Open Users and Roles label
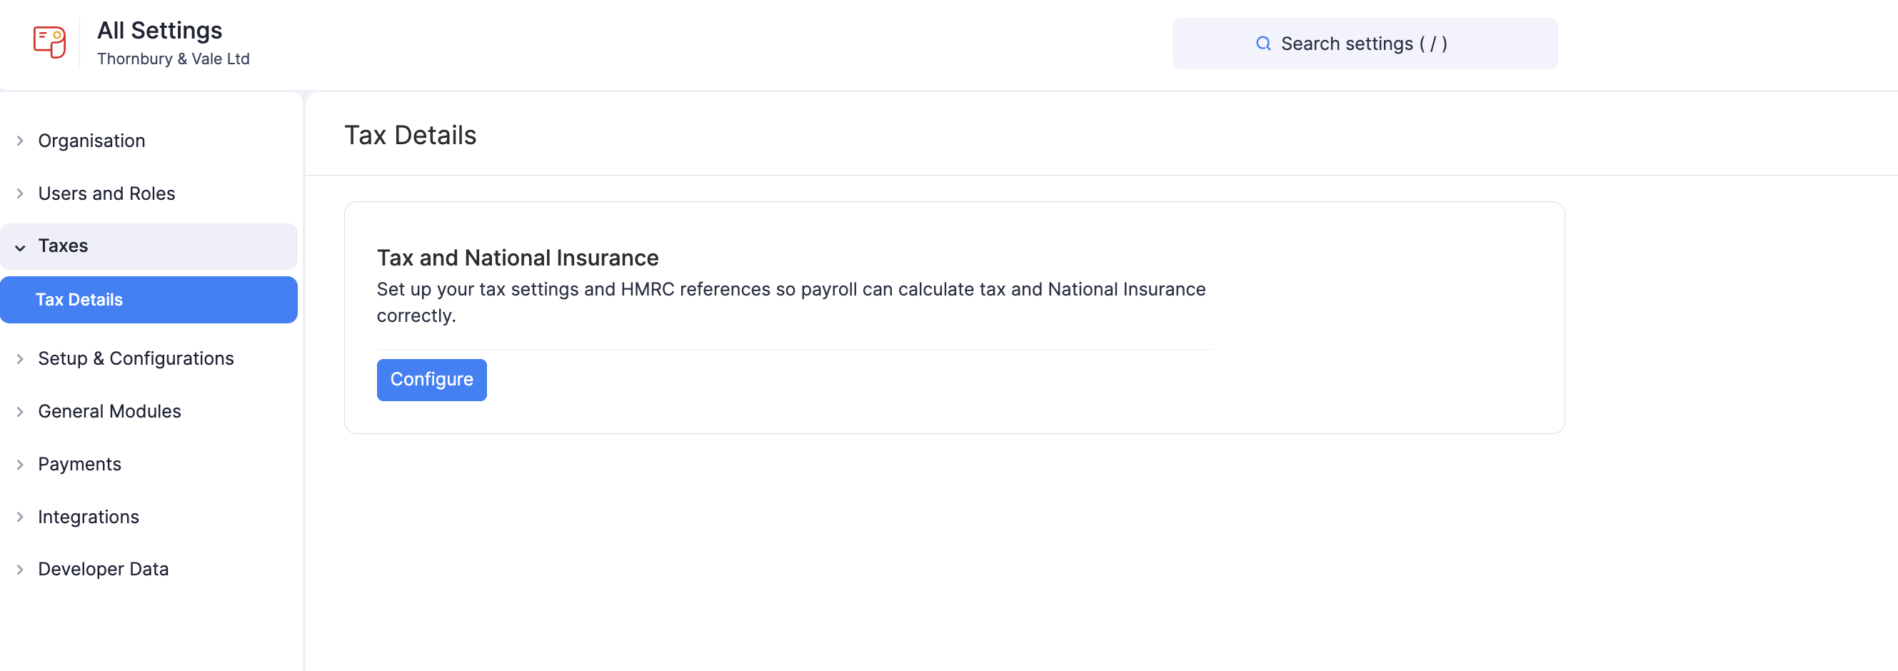Image resolution: width=1898 pixels, height=671 pixels. [106, 193]
